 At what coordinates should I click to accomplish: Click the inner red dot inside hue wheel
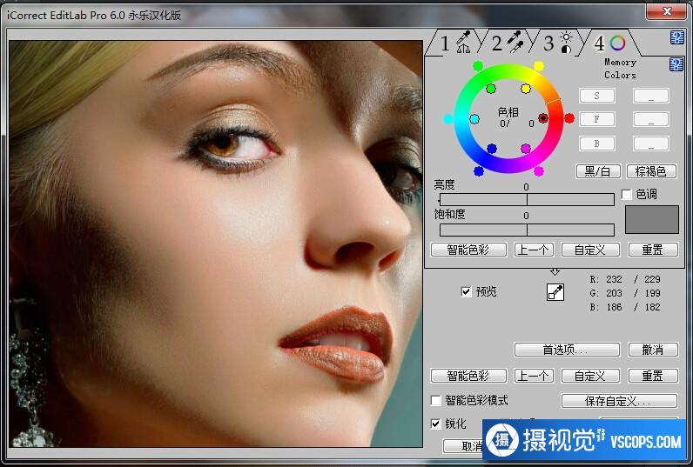(543, 118)
